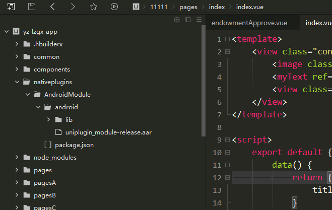Locate current file with the crosshair icon

tap(177, 20)
